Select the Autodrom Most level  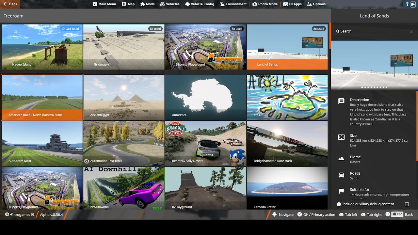42,144
